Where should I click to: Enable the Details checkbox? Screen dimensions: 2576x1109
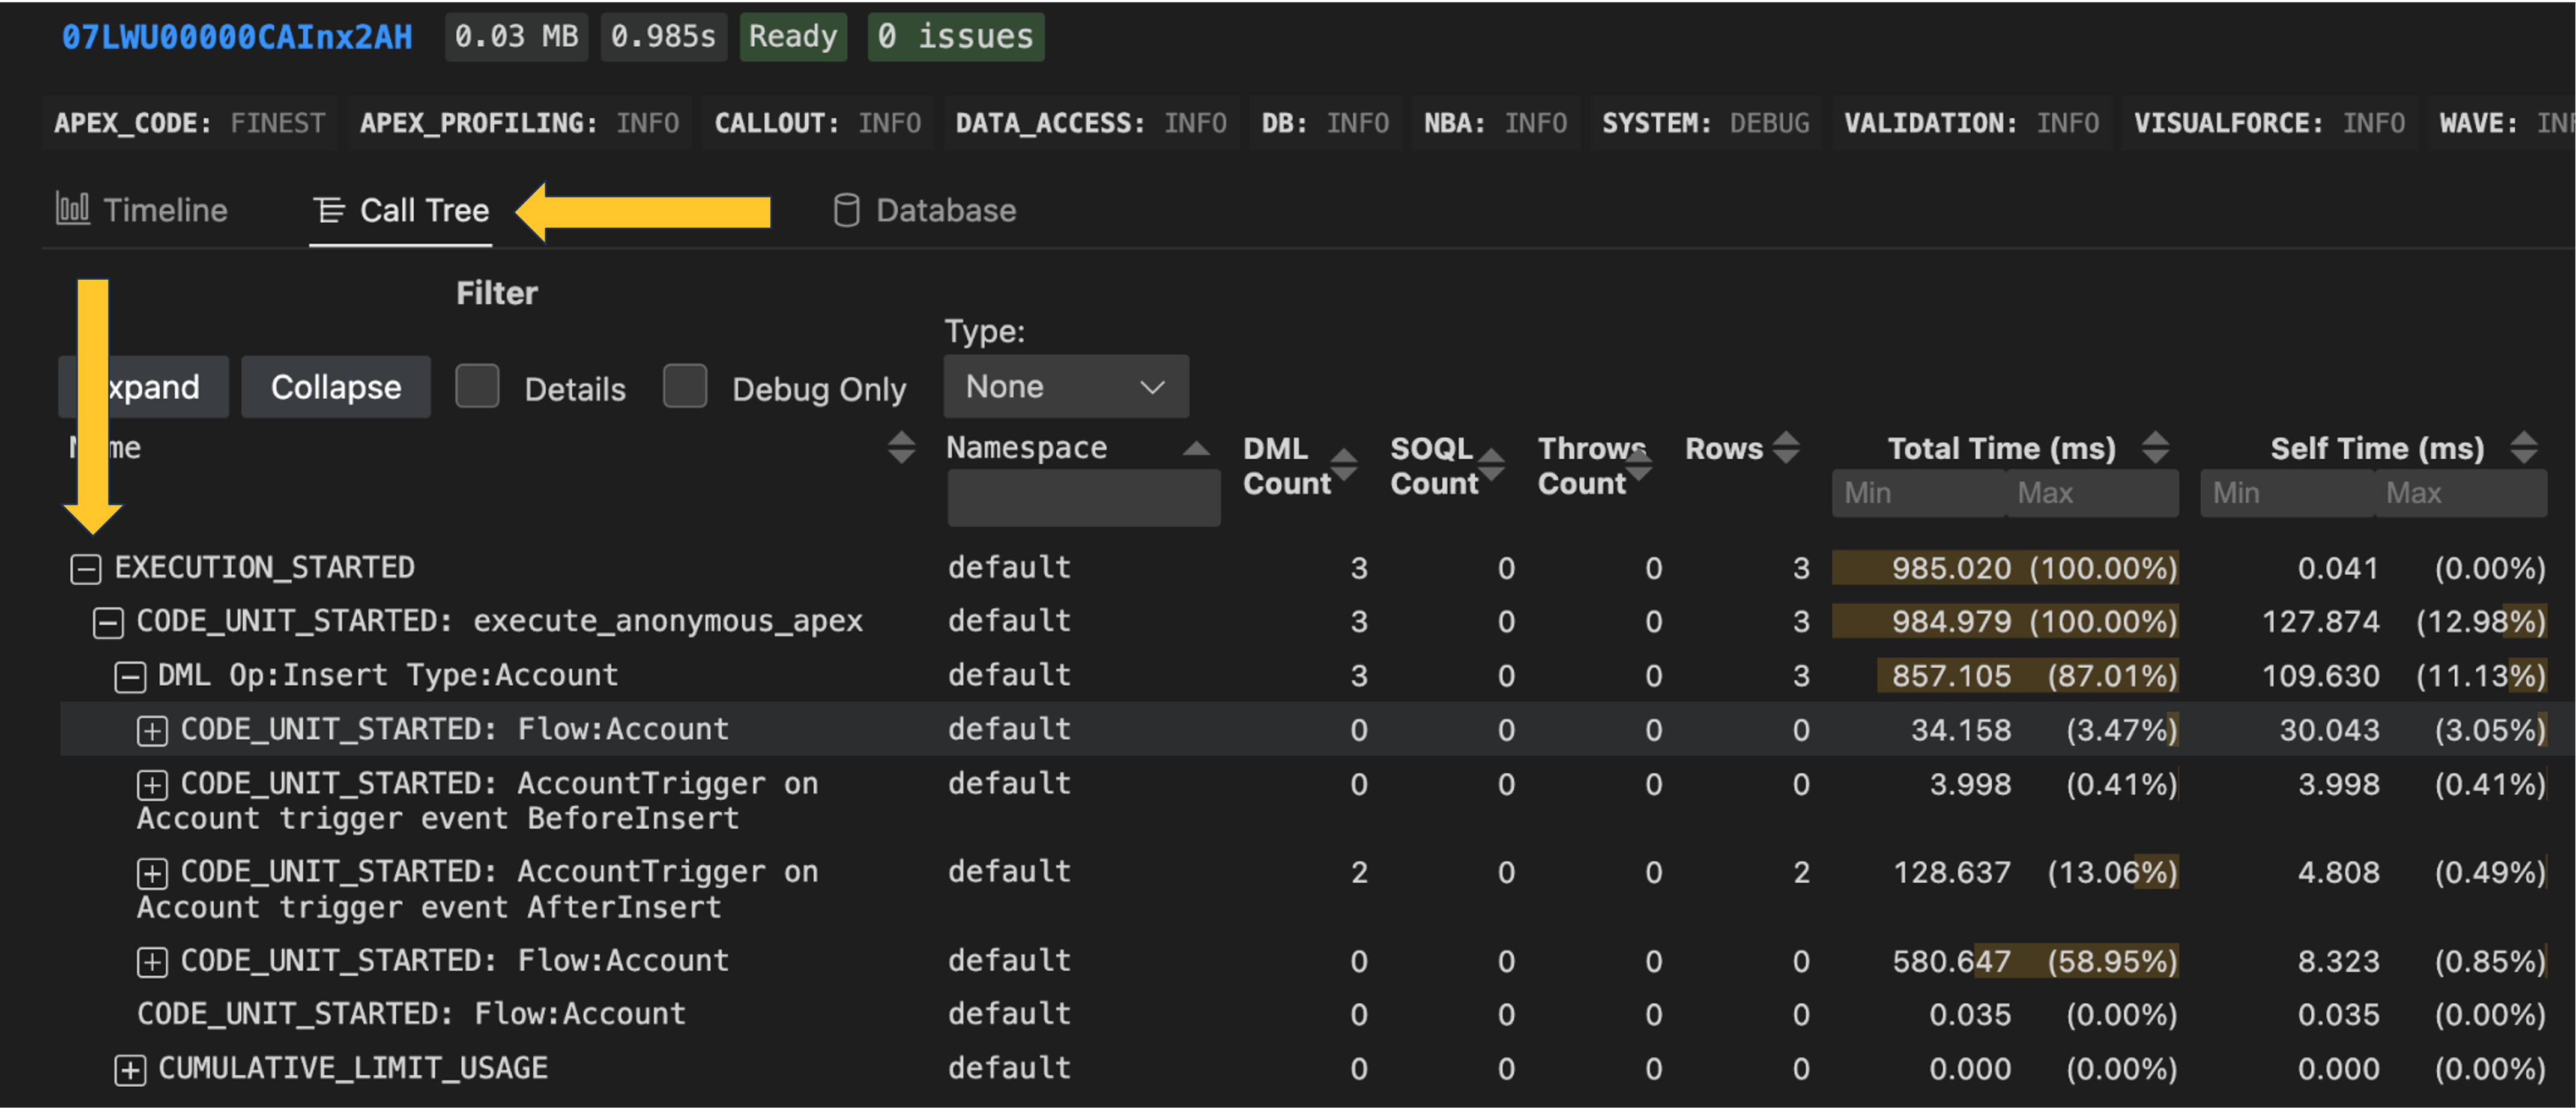[477, 388]
